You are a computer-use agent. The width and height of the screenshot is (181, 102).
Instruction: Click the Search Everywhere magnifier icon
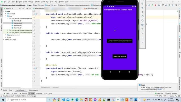[x=176, y=5]
